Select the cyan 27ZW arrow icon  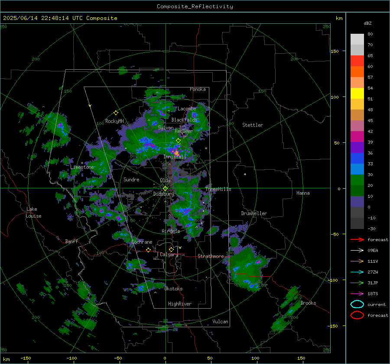pyautogui.click(x=357, y=272)
